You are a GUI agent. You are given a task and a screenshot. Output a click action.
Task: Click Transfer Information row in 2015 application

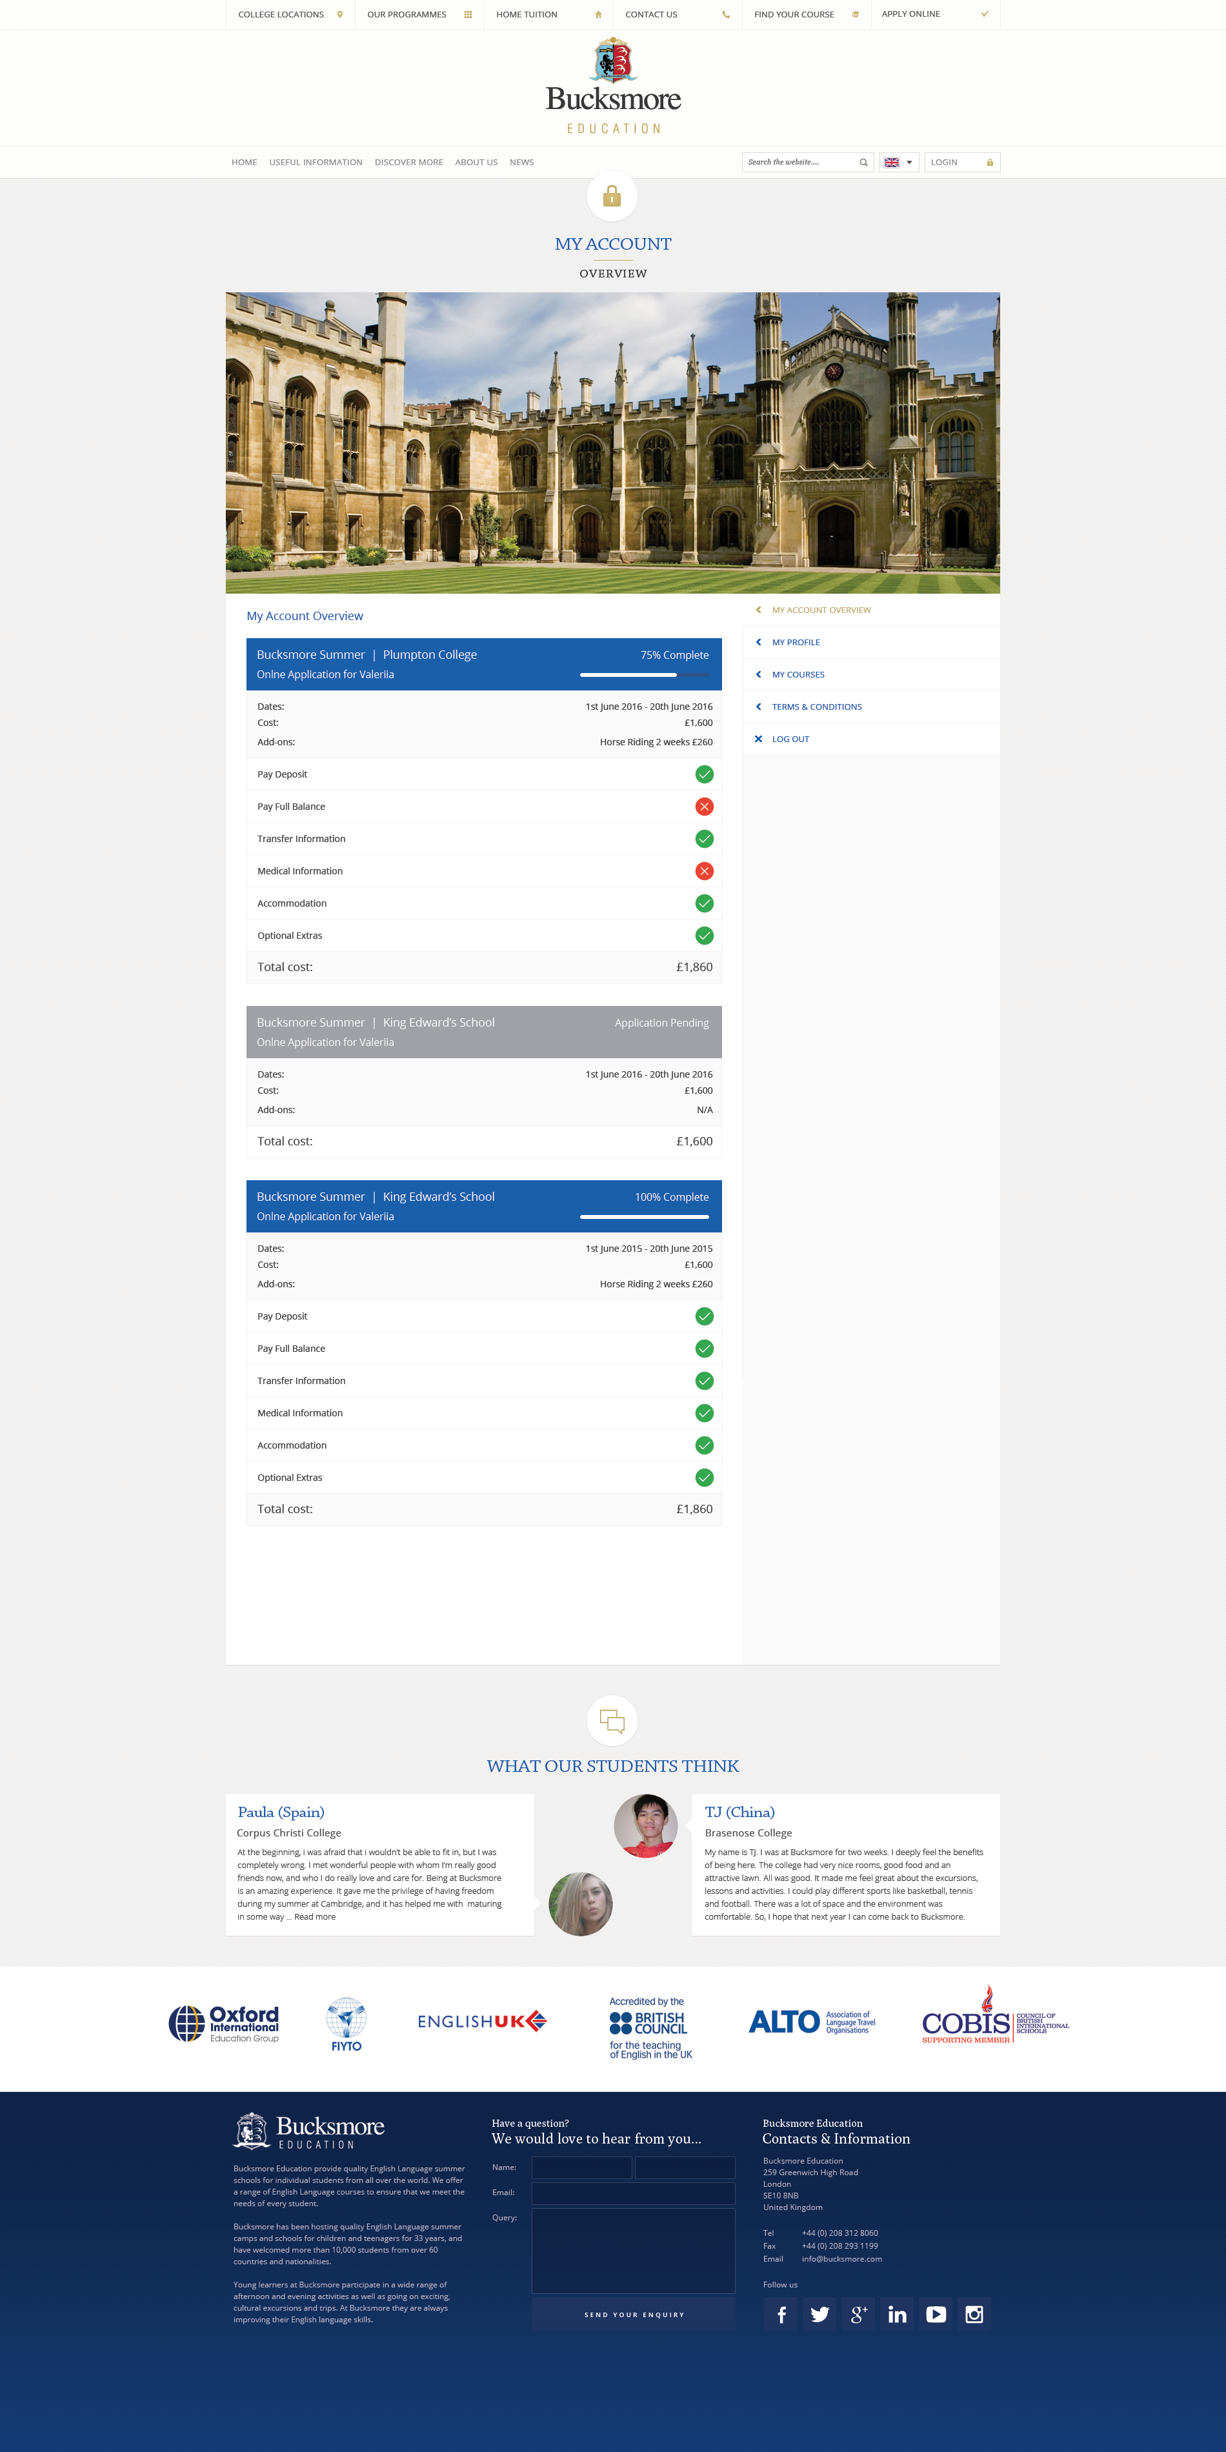(x=483, y=1381)
